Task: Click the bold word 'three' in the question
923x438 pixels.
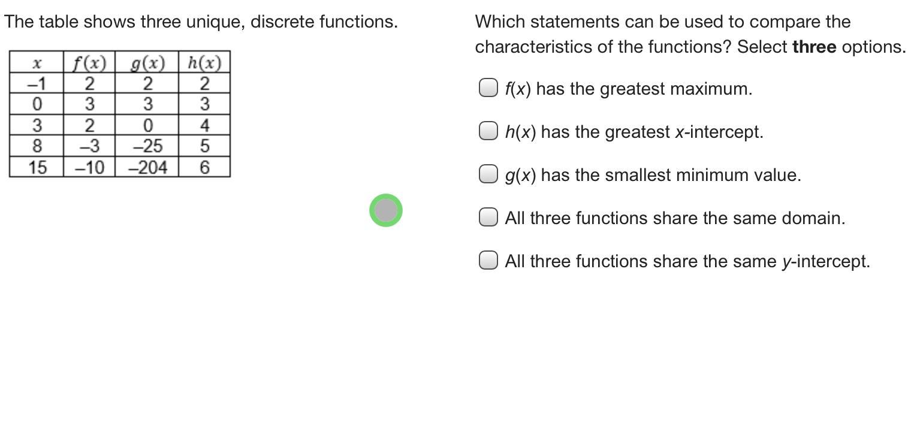Action: click(814, 47)
